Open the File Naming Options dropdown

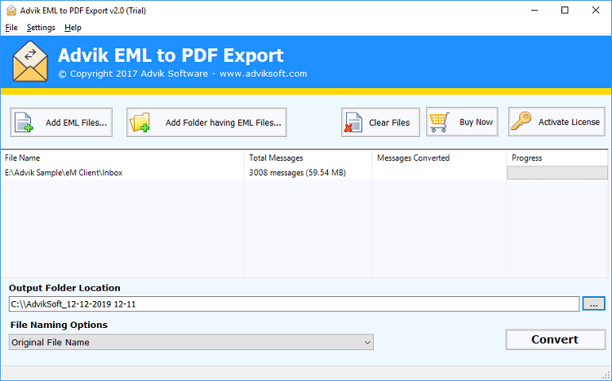coord(191,342)
